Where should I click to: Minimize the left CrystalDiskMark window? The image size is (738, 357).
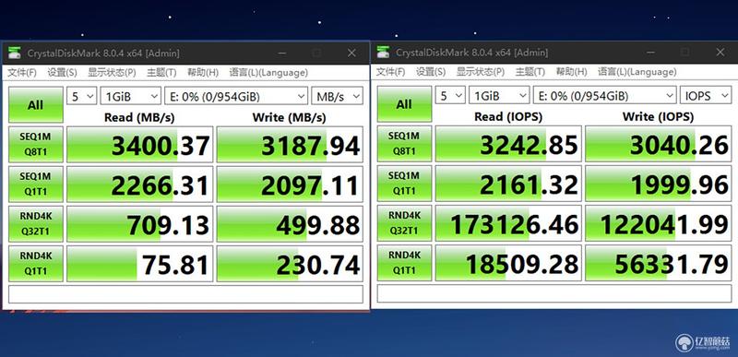282,54
